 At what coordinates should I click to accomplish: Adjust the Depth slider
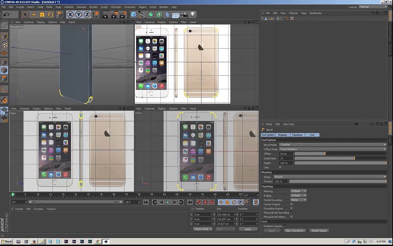[x=341, y=163]
